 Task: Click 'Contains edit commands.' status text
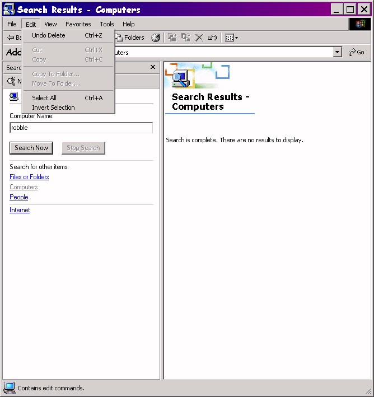pos(51,388)
